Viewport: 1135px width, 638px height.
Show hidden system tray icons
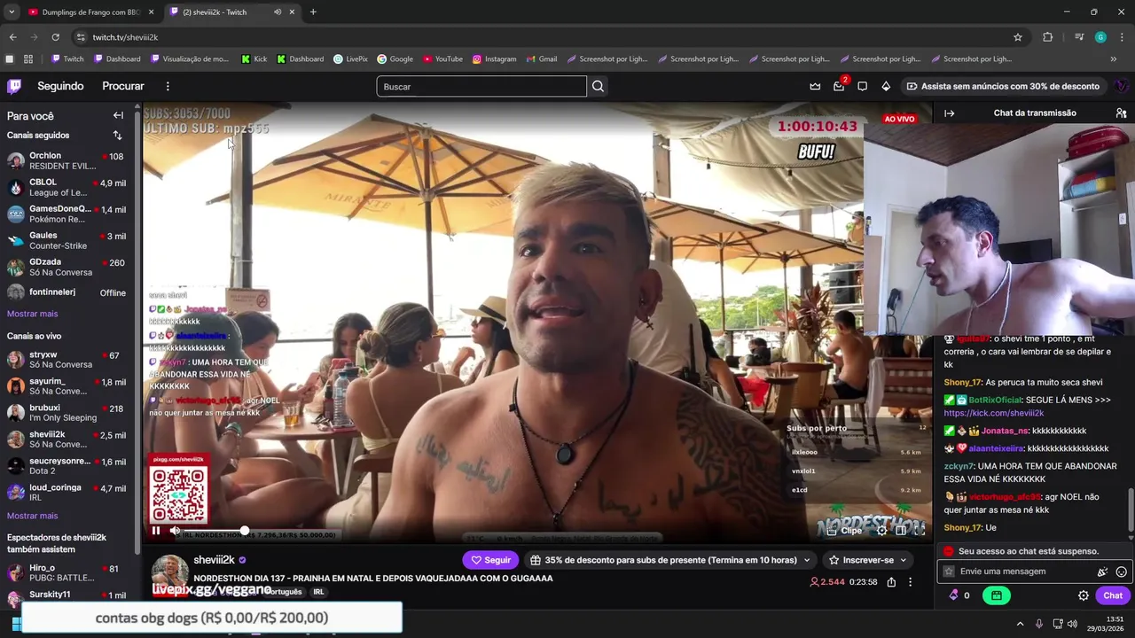(1020, 623)
